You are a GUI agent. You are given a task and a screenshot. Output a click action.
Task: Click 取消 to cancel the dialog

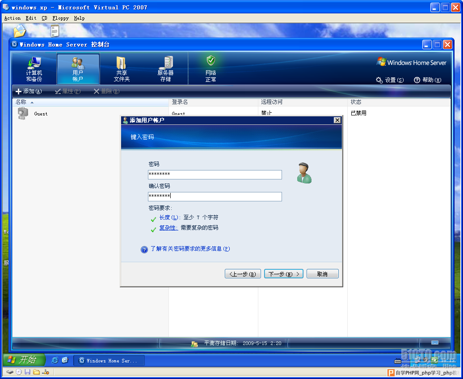pos(323,274)
